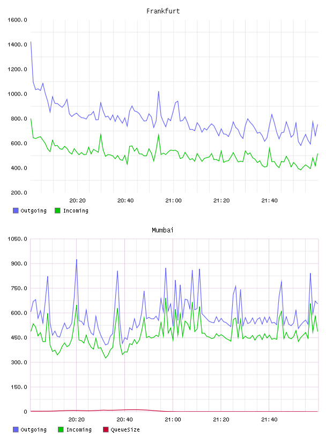Image resolution: width=326 pixels, height=438 pixels.
Task: Click the blue Outgoing swatch in Mumbai legend
Action: (16, 429)
